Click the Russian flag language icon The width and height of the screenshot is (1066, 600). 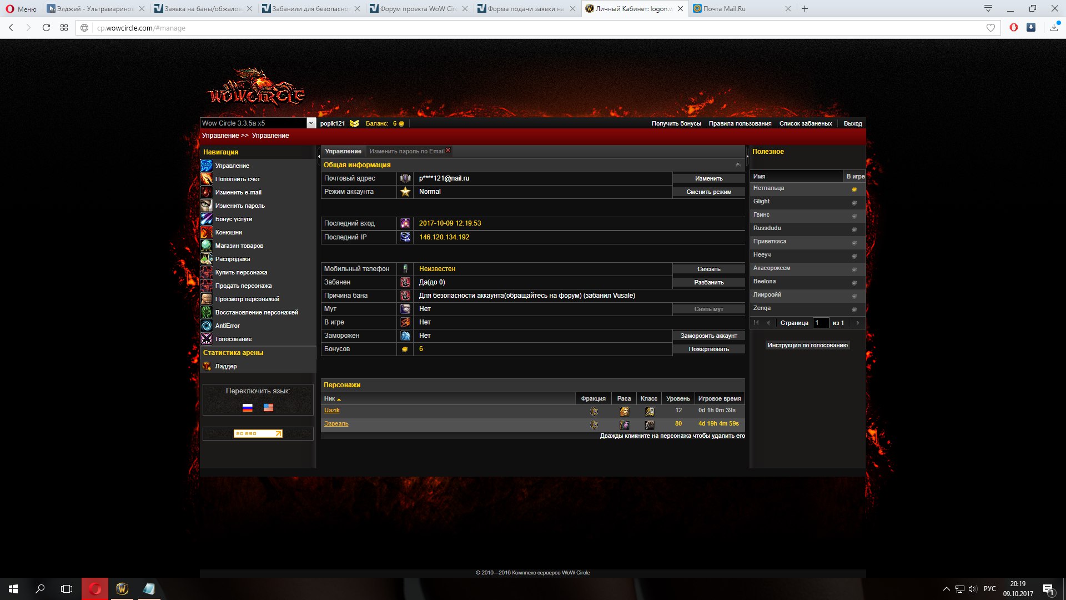coord(248,408)
